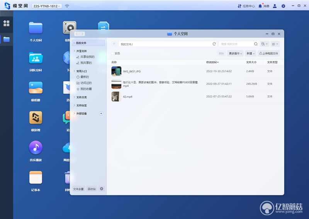Expand the 文件分类 tree node

pos(74,97)
